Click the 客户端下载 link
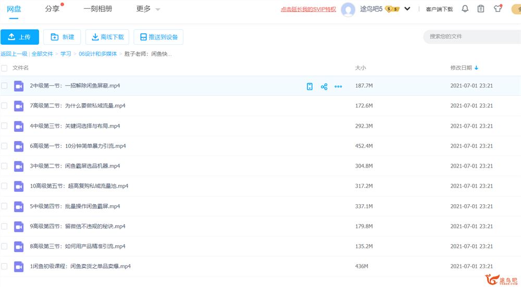The image size is (521, 287). click(439, 9)
